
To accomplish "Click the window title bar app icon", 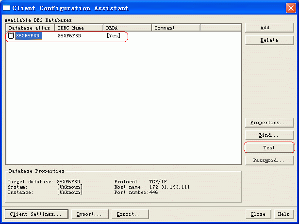I will click(7, 8).
